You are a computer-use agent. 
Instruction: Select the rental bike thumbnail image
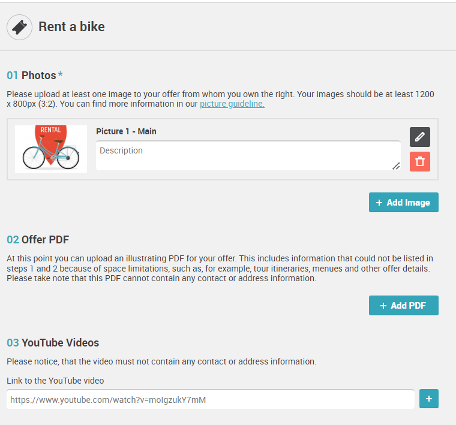(51, 149)
